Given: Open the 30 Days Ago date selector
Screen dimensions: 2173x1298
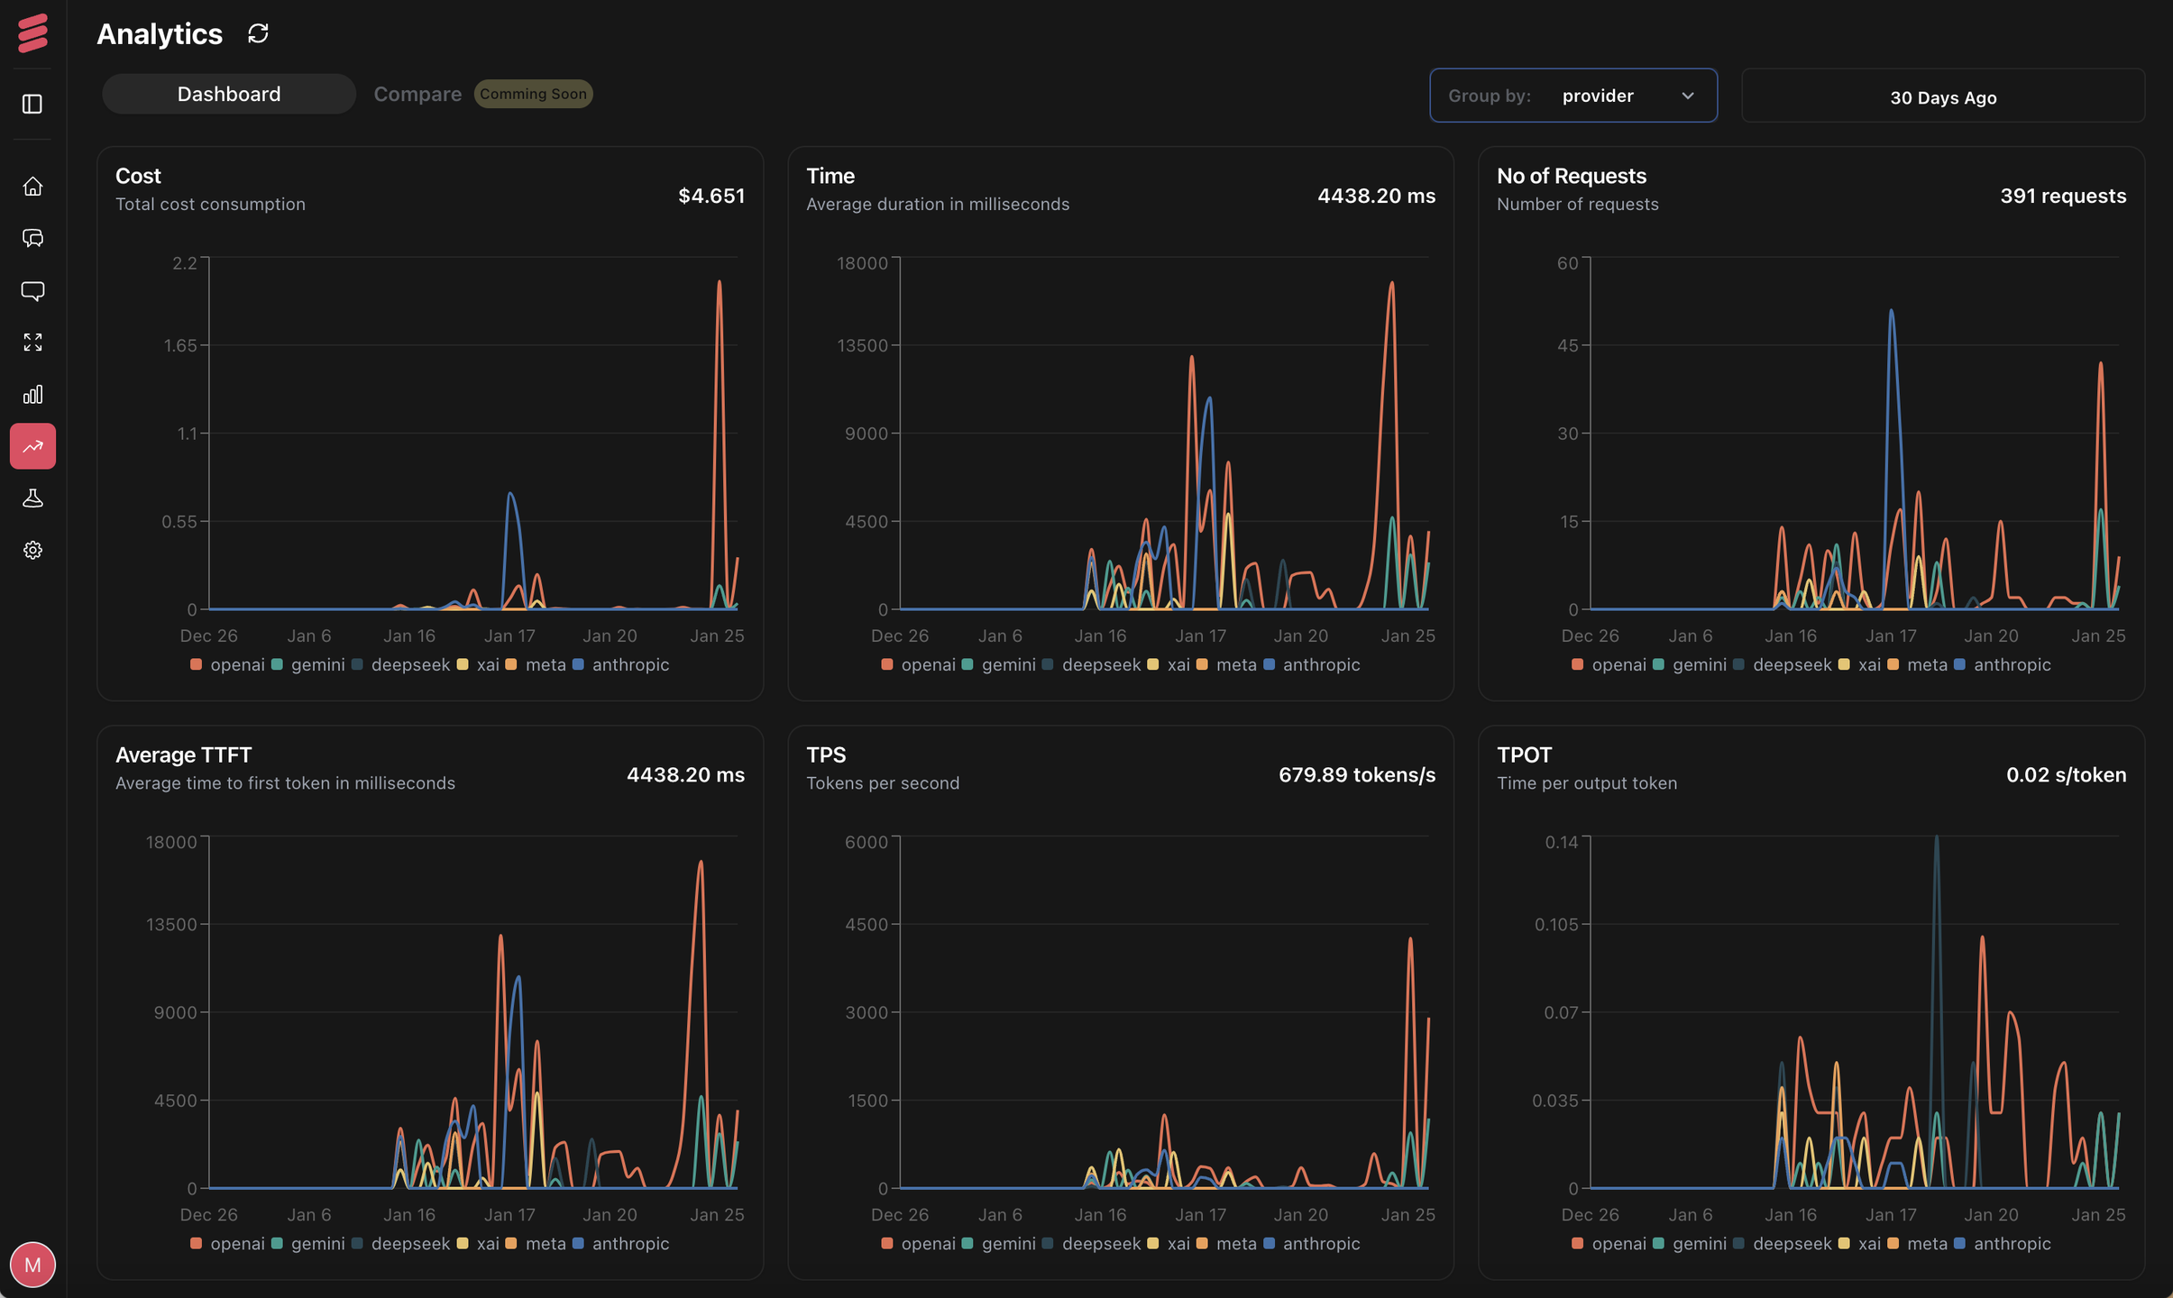Looking at the screenshot, I should [x=1942, y=96].
